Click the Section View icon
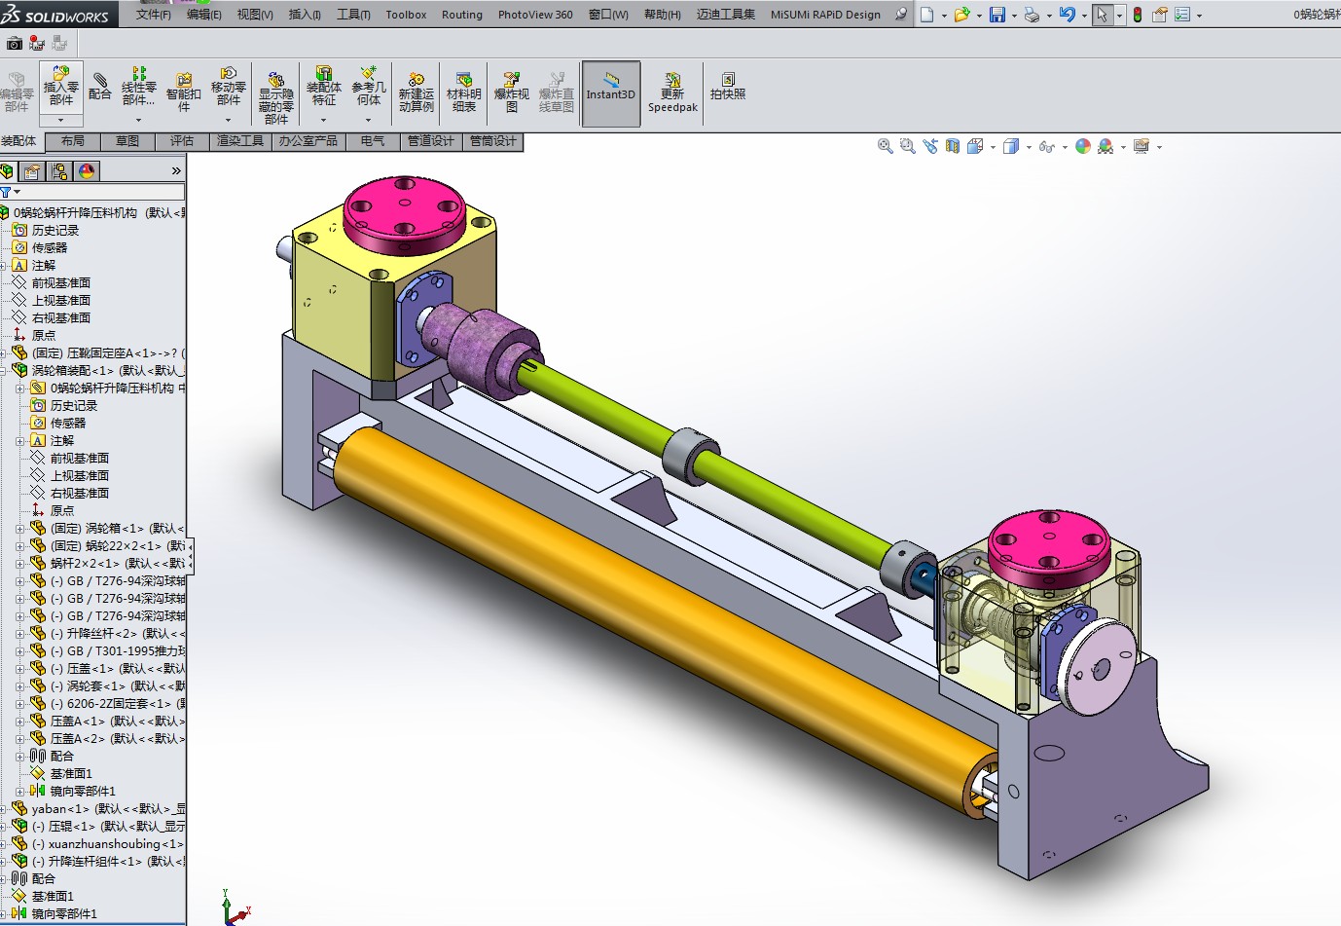1341x926 pixels. click(953, 146)
